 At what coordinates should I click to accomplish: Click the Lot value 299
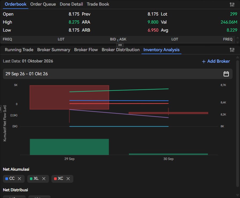tap(234, 14)
